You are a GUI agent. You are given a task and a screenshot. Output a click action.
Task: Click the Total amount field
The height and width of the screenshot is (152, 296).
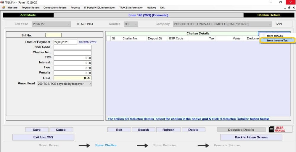(x=73, y=78)
